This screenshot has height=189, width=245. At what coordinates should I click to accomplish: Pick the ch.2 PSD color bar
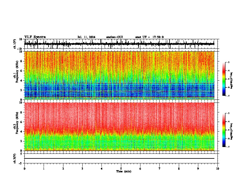(224, 130)
